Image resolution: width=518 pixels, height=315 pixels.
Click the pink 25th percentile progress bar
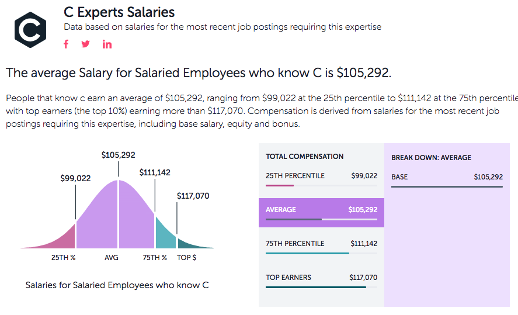click(x=279, y=185)
